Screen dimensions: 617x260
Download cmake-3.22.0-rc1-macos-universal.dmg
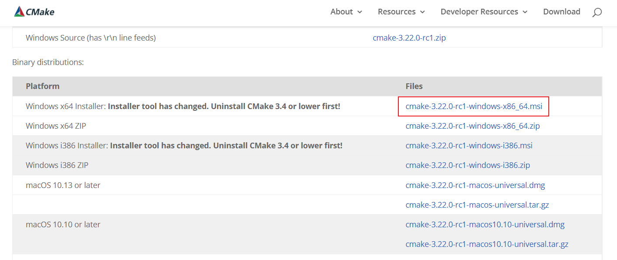pos(475,185)
